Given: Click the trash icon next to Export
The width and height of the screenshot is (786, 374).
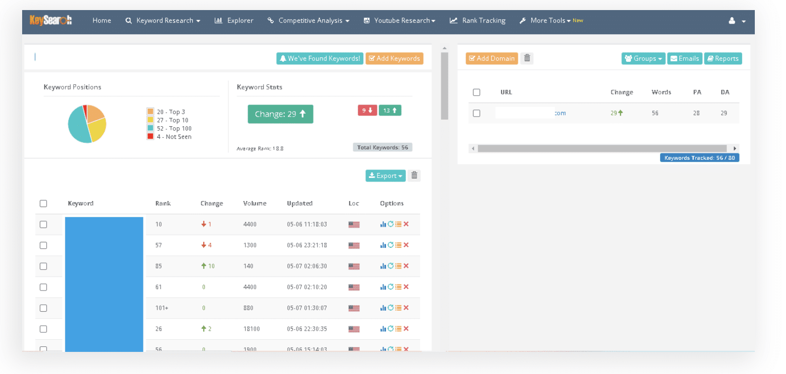Looking at the screenshot, I should click(x=414, y=175).
